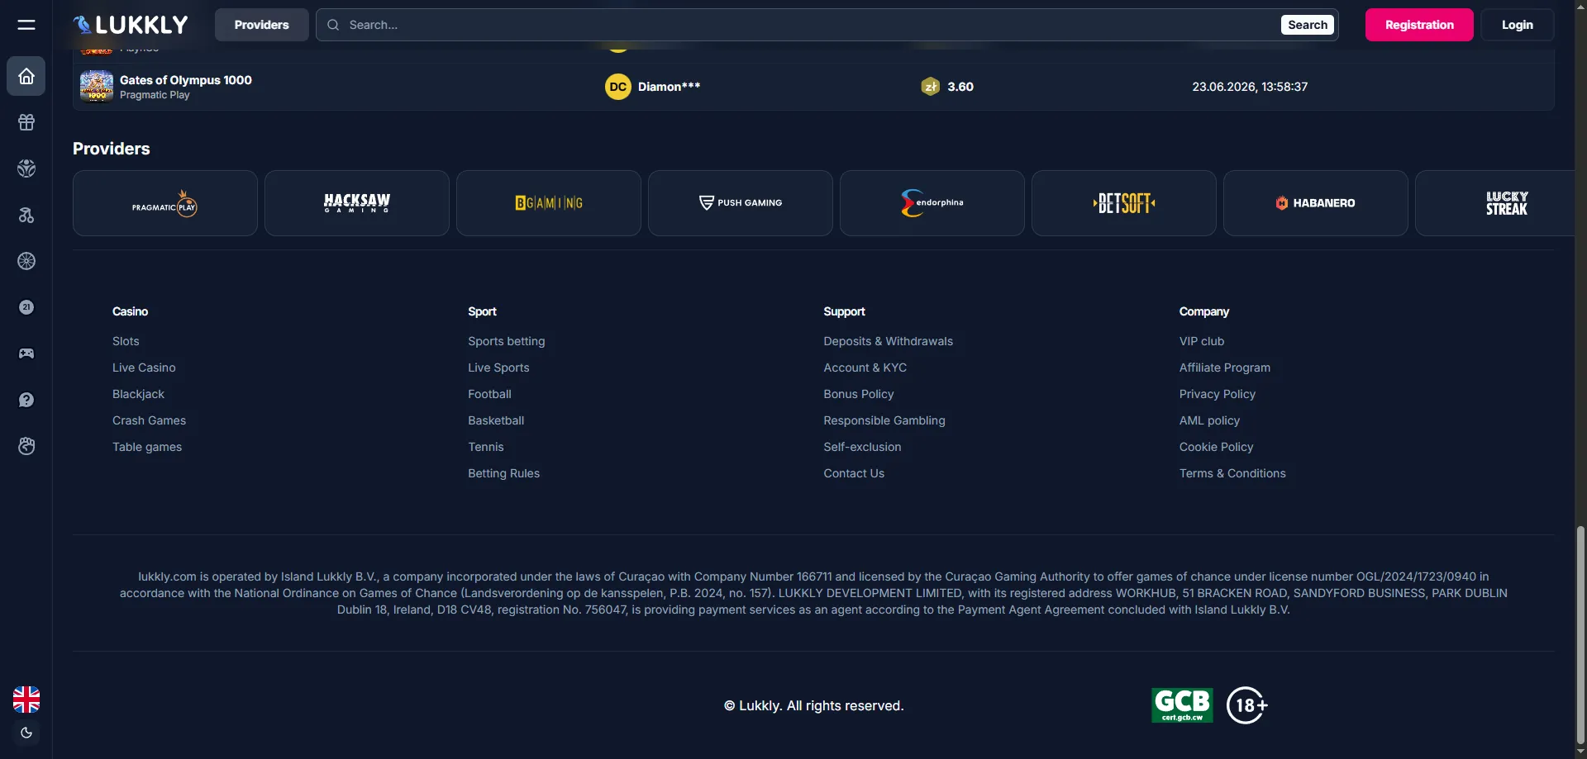Open Deposits & Withdrawals support link
Image resolution: width=1587 pixels, height=759 pixels.
point(888,341)
